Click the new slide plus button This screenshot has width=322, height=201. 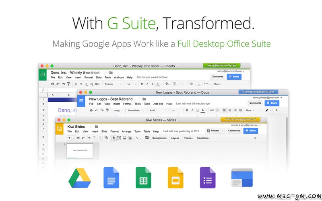[x=69, y=138]
